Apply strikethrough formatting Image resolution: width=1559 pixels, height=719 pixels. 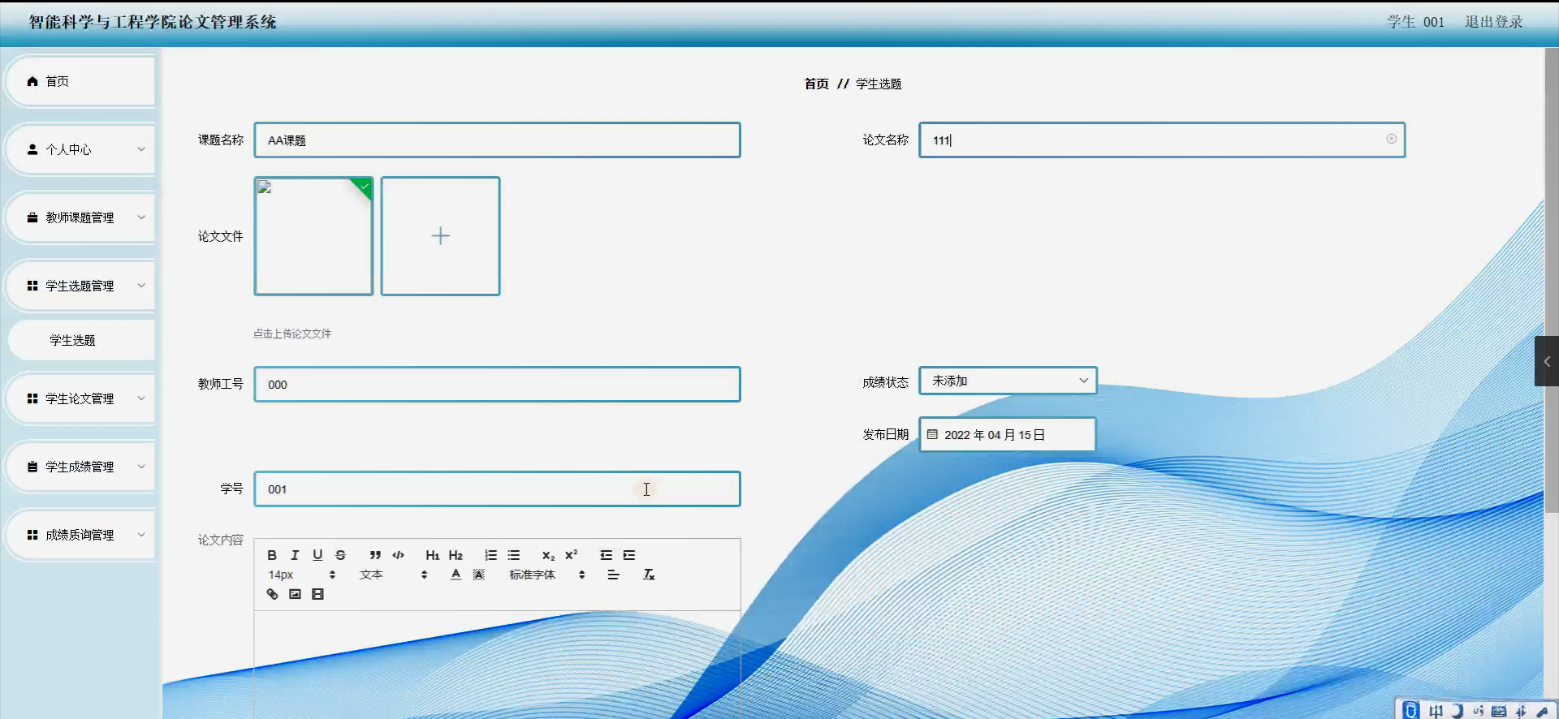(x=340, y=555)
